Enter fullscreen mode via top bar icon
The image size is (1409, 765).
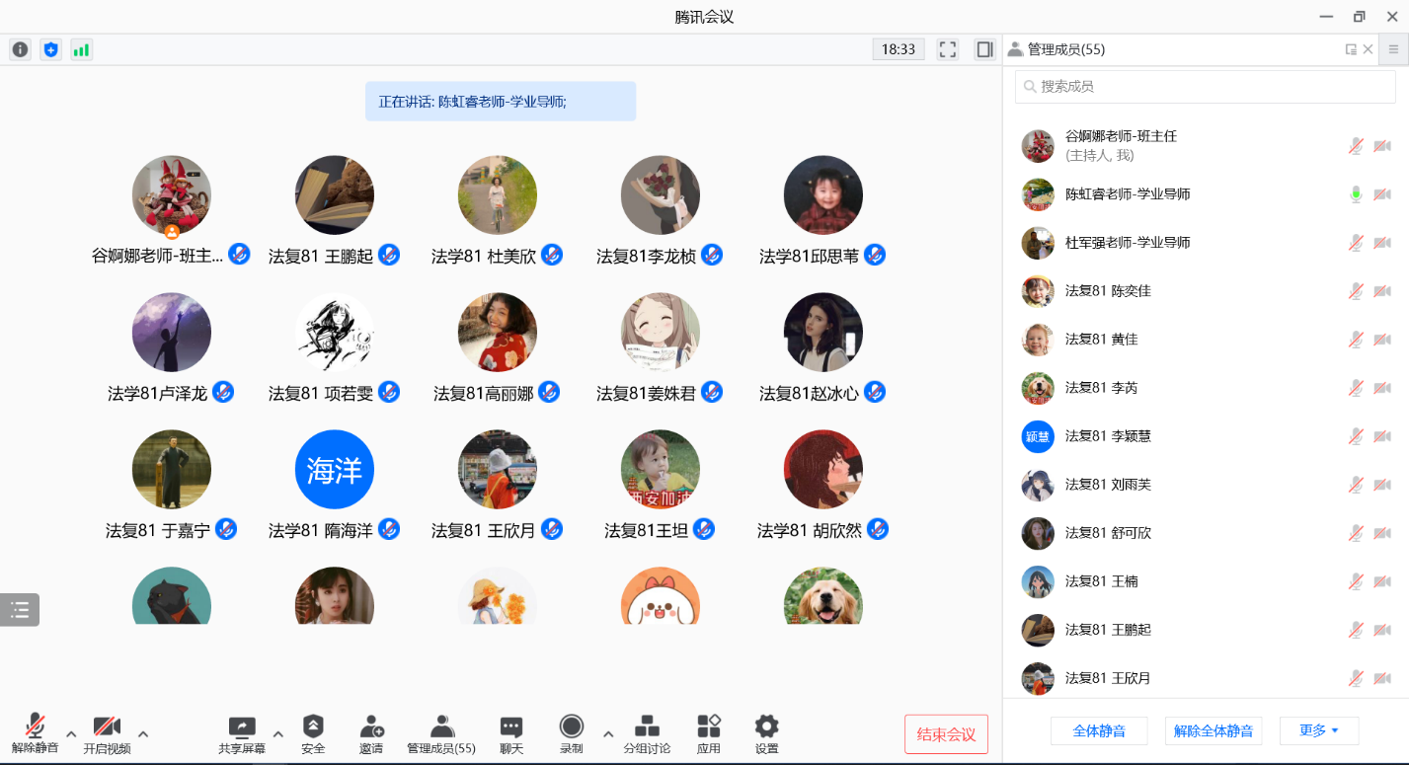coord(948,49)
